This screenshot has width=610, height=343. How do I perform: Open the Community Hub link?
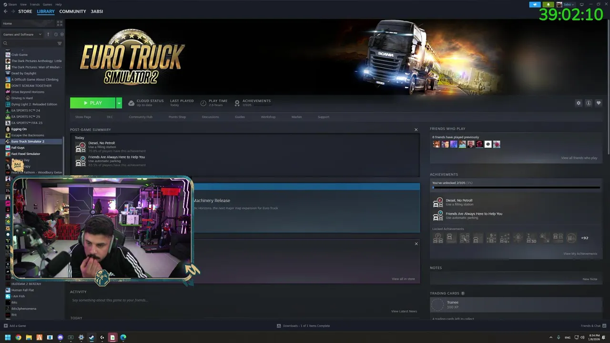pyautogui.click(x=141, y=117)
